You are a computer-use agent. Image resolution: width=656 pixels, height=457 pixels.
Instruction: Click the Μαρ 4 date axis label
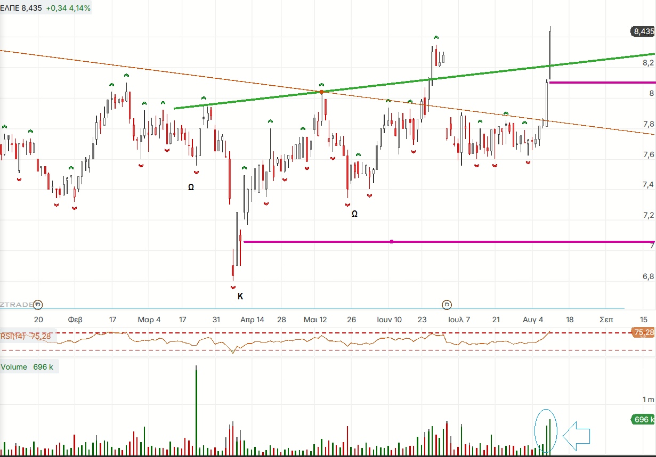149,320
